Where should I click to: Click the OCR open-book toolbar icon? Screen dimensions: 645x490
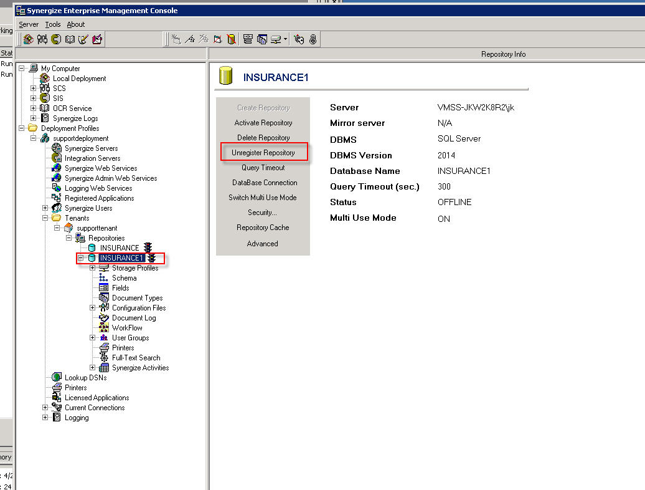[x=70, y=39]
